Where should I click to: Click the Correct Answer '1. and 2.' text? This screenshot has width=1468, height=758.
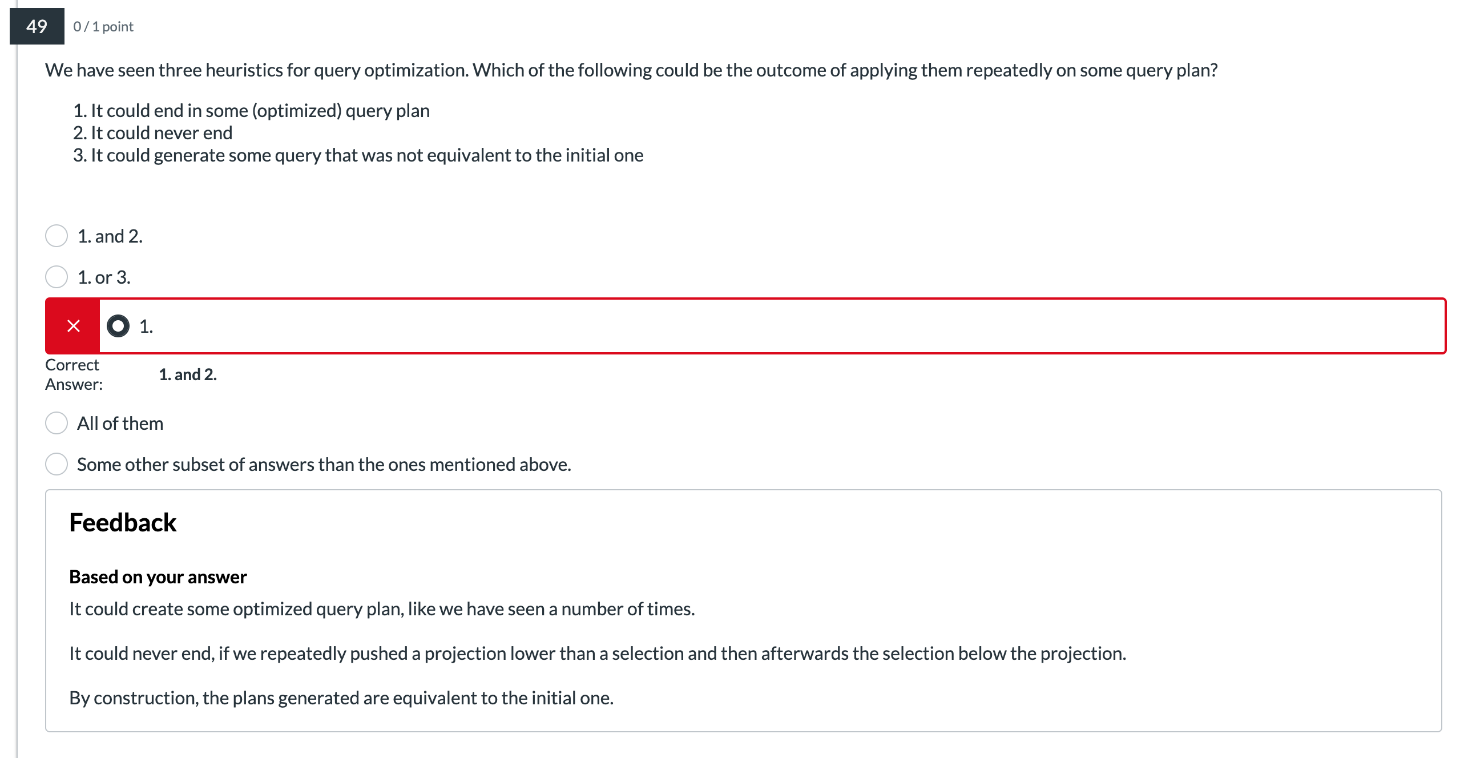click(188, 374)
